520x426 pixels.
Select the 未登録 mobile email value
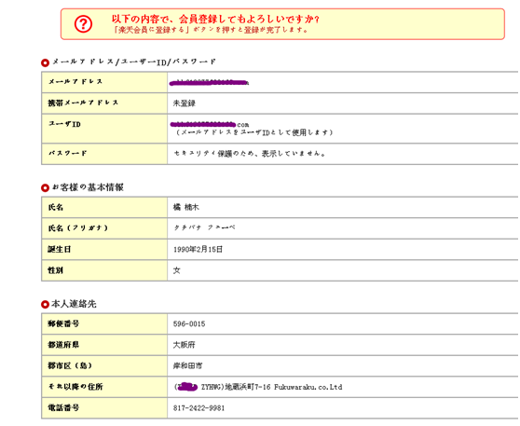tap(185, 103)
